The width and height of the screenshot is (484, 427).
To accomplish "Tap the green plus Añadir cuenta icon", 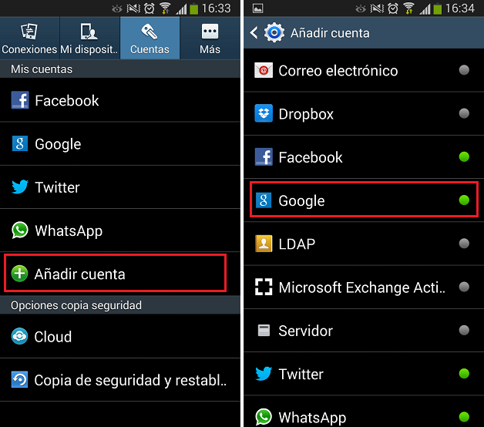I will pos(19,274).
